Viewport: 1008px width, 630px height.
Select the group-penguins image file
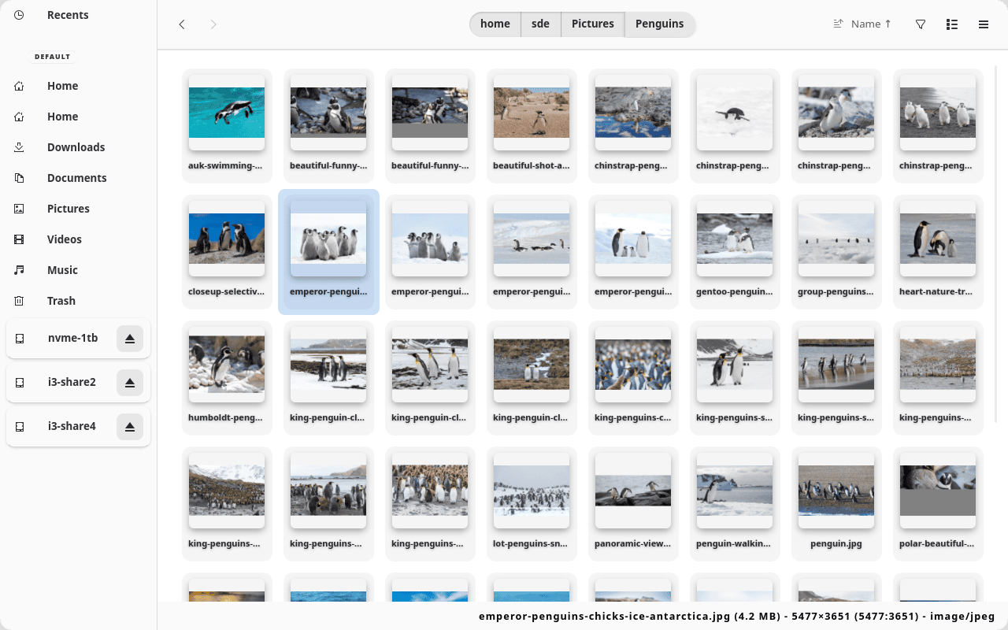point(836,252)
